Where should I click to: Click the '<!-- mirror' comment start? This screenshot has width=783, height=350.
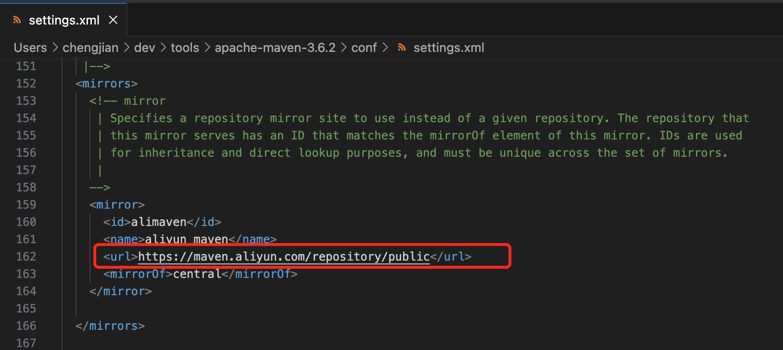click(127, 100)
